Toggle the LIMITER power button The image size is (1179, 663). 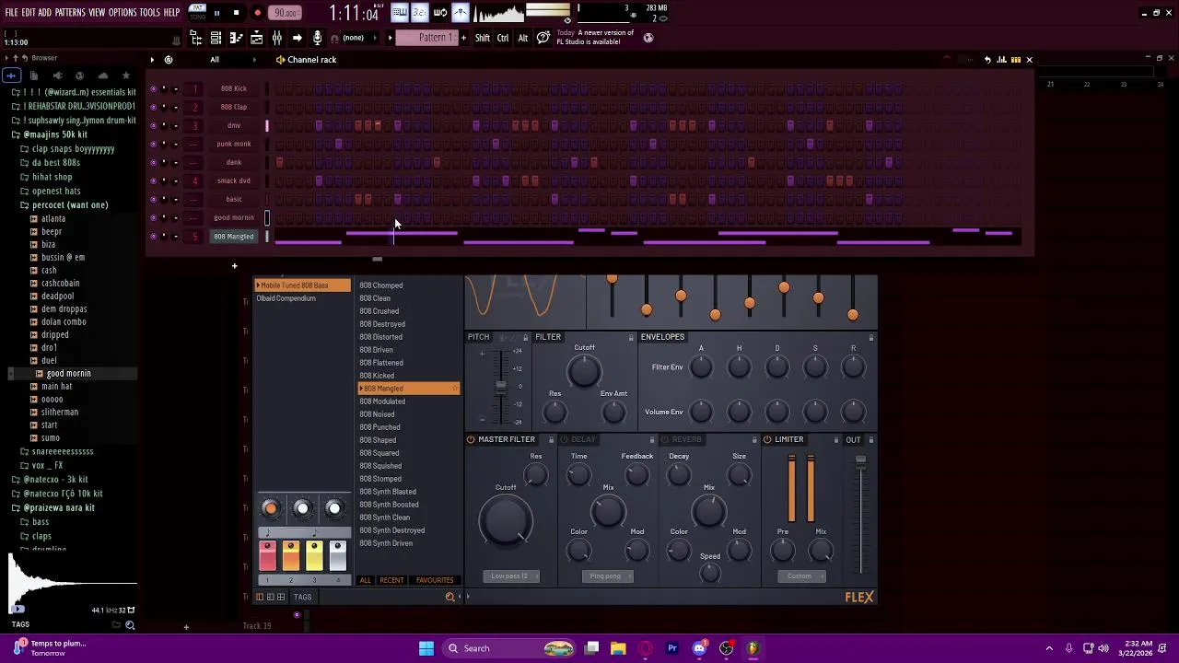[767, 440]
